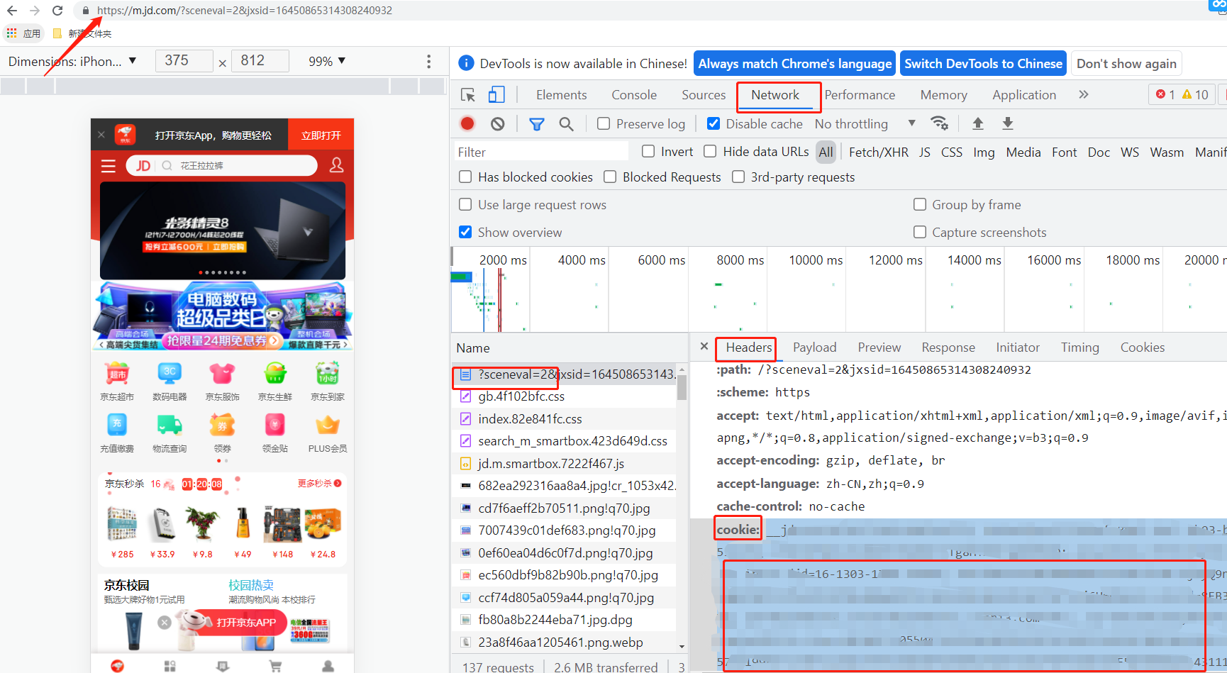Image resolution: width=1227 pixels, height=673 pixels.
Task: Select the inspect element picker icon
Action: [x=468, y=95]
